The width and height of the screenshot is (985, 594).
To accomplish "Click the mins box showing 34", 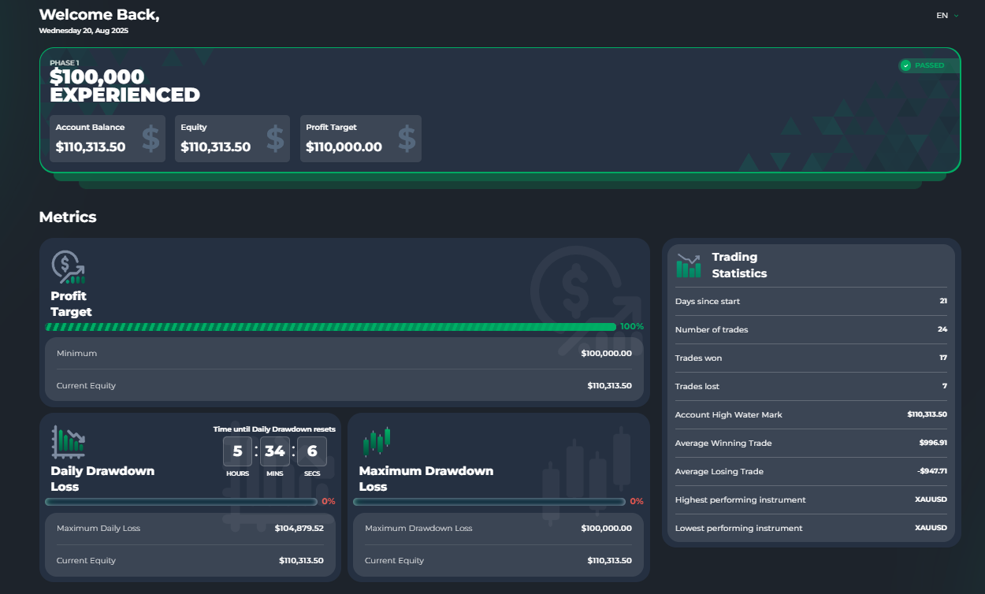I will (x=274, y=451).
